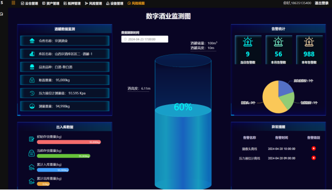Image resolution: width=332 pixels, height=190 pixels.
Task: Click the lock icon beside 95,000kg weight row
Action: (32, 80)
